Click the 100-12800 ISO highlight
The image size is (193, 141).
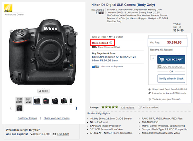click(150, 122)
